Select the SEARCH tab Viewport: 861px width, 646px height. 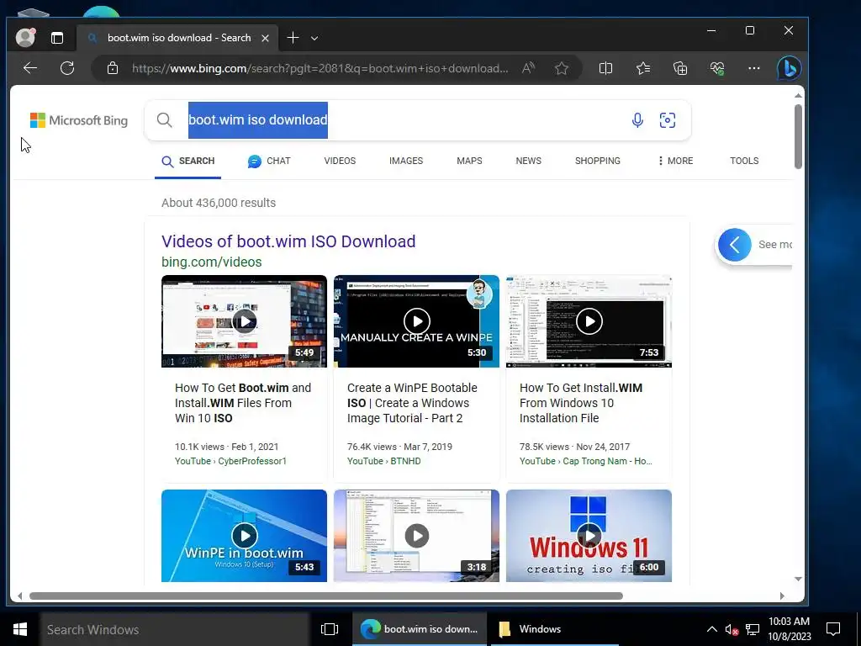pos(188,161)
